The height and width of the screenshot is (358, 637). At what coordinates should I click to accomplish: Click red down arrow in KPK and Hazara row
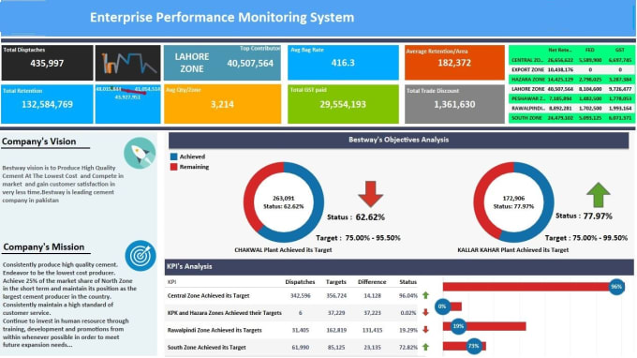[x=425, y=312]
